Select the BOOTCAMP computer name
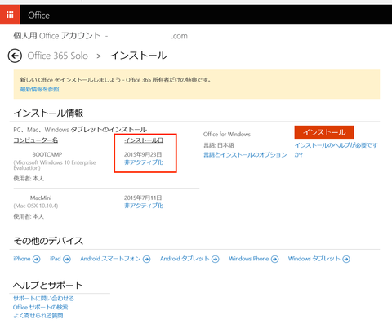The height and width of the screenshot is (333, 392). click(x=47, y=154)
